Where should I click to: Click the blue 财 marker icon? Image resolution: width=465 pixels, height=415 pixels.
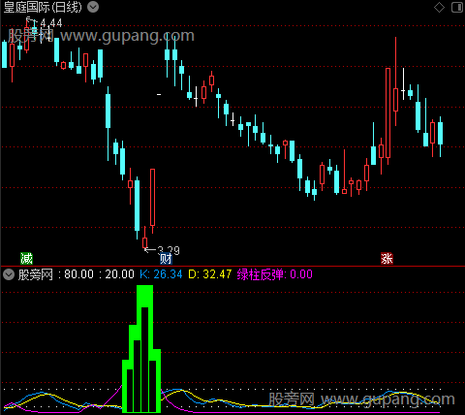click(166, 259)
